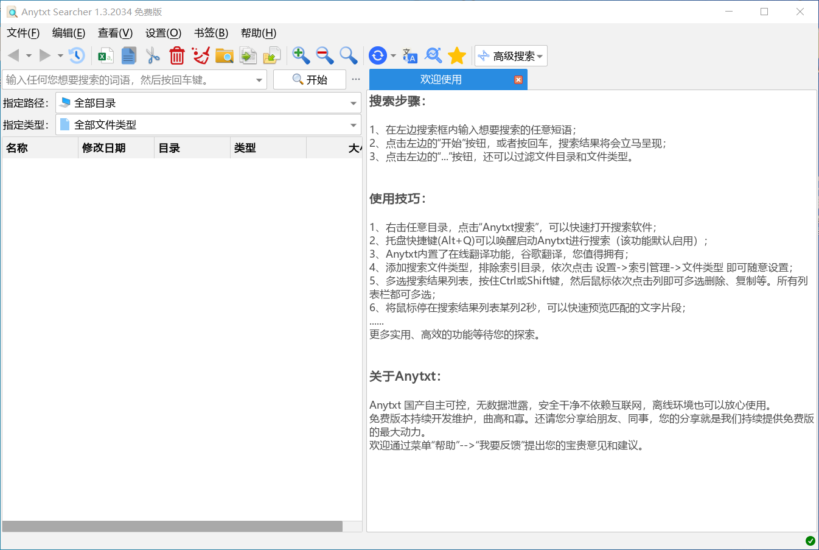Open the 书签(B) menu
This screenshot has height=550, width=819.
tap(211, 33)
